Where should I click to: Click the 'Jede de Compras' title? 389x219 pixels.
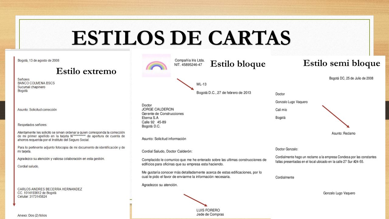pyautogui.click(x=210, y=214)
